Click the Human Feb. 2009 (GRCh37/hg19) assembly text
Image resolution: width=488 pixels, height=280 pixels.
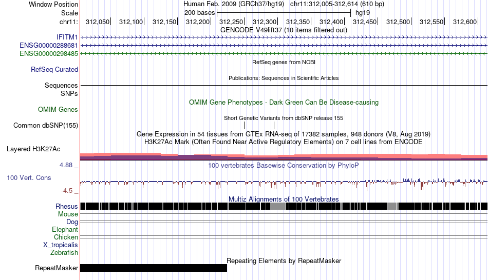[233, 4]
